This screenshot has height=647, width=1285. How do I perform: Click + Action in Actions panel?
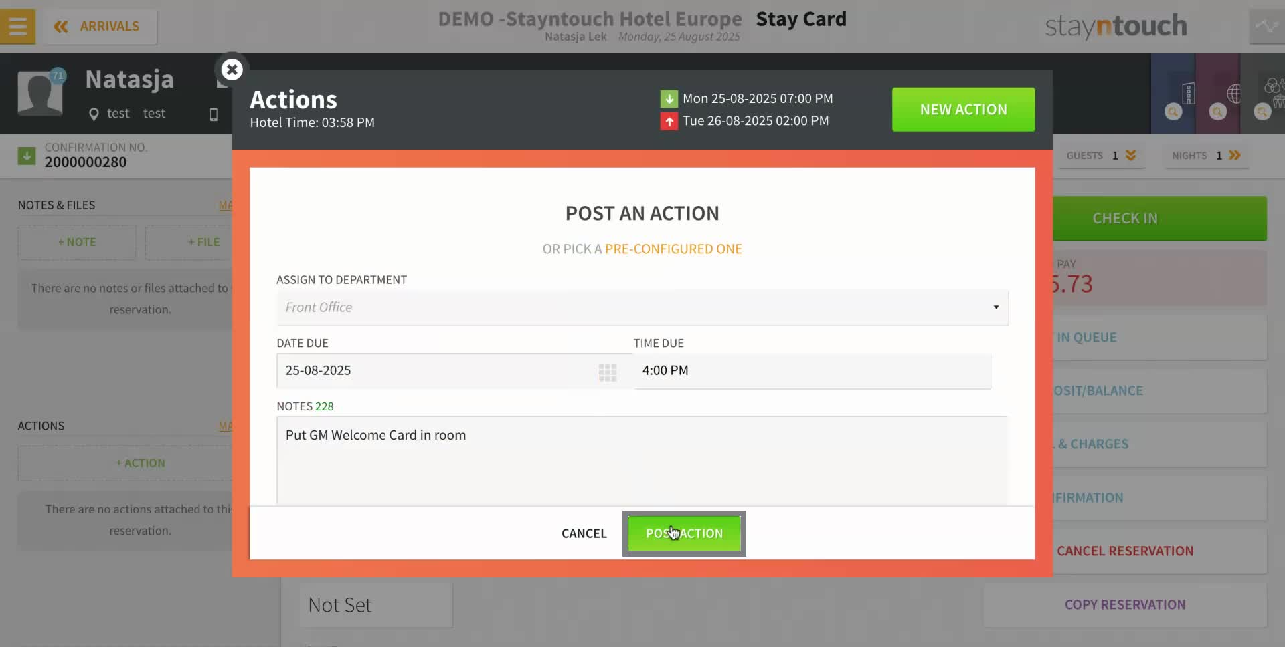(126, 463)
